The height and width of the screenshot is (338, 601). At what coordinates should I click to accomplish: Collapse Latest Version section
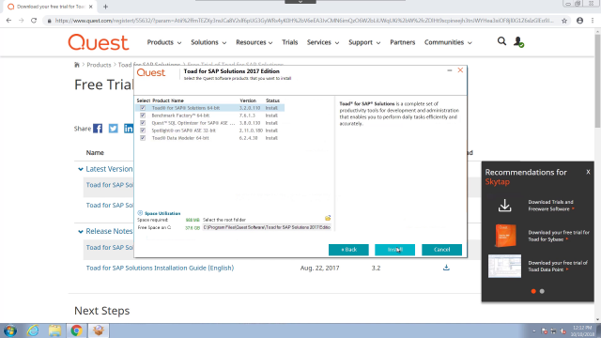81,169
